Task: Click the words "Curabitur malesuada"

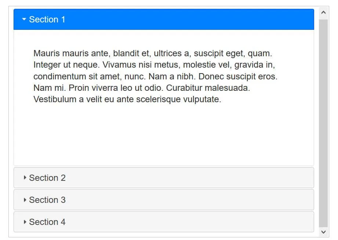Action: coord(208,88)
